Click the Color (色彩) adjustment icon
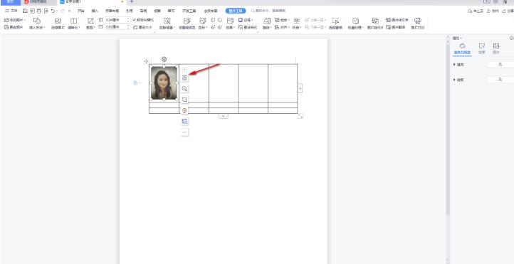The image size is (514, 264). 203,21
